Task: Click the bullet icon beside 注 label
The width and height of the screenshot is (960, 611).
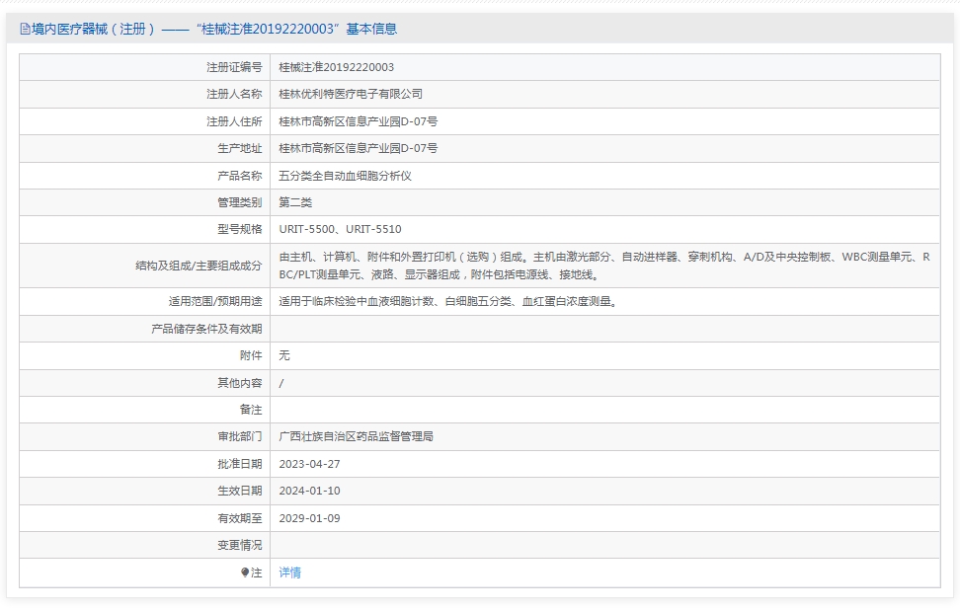Action: click(x=245, y=573)
